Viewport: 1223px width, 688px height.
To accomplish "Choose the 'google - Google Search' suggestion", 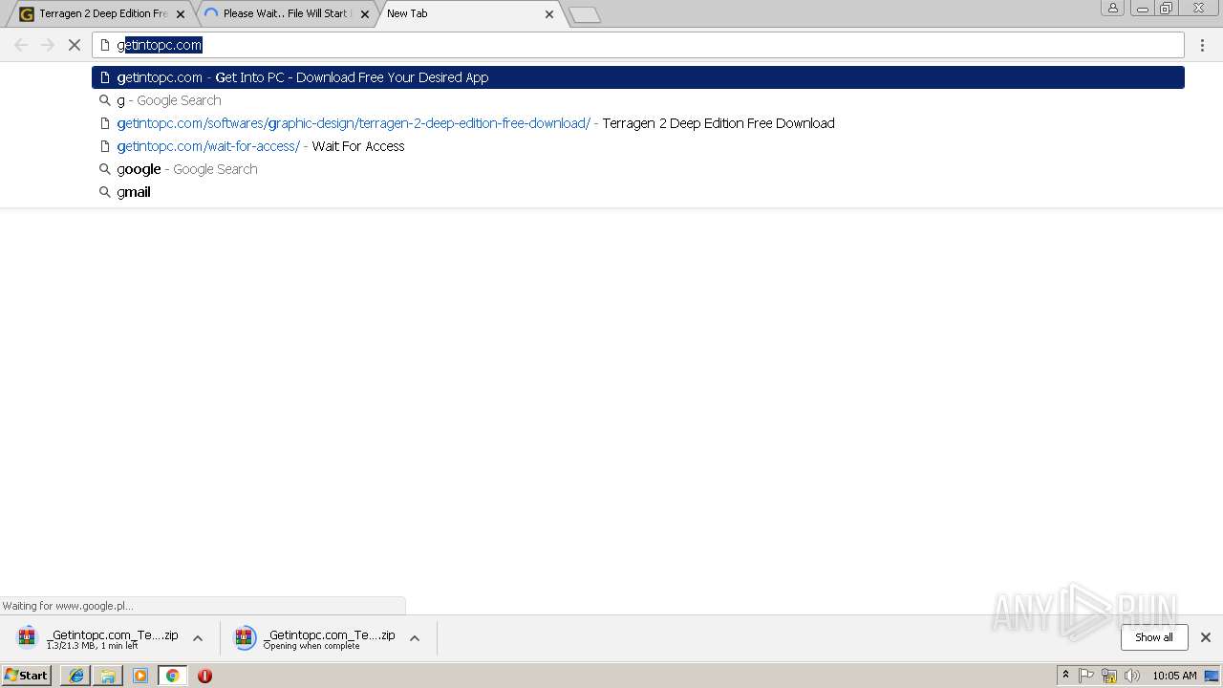I will pyautogui.click(x=638, y=169).
